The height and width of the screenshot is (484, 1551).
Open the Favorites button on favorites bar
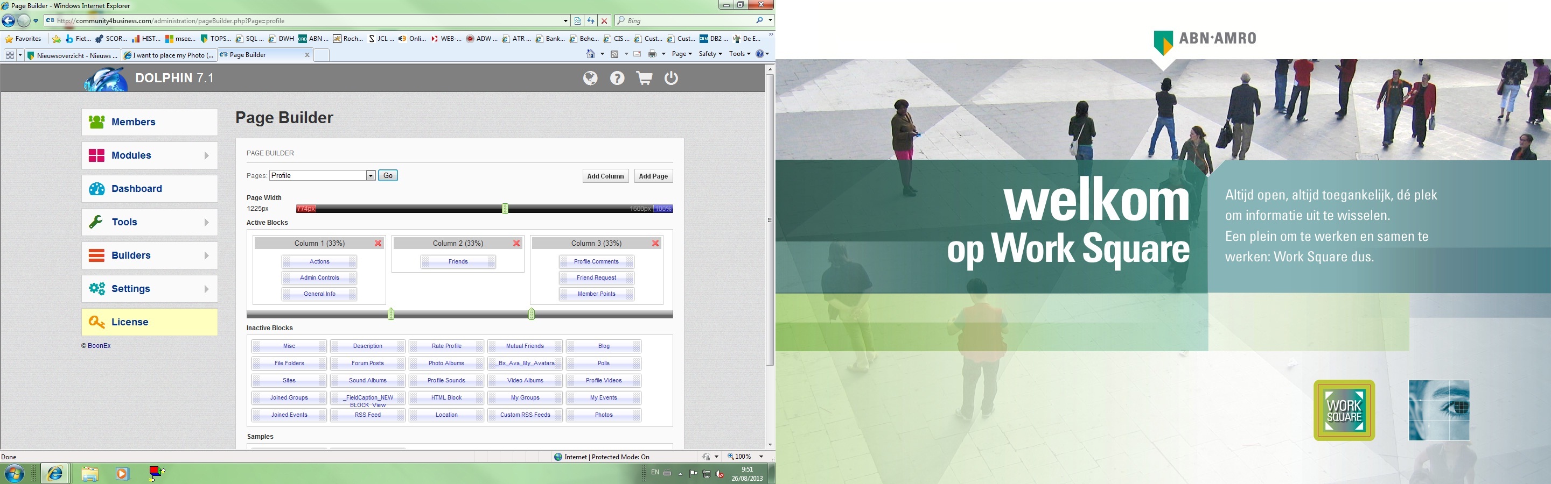[23, 39]
